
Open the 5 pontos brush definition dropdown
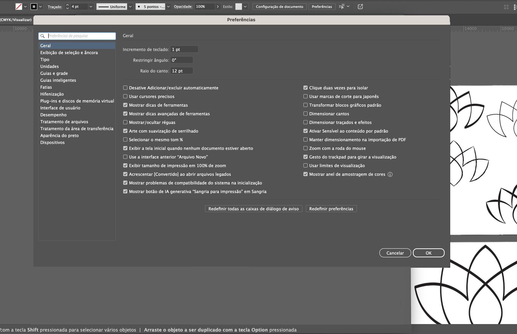tap(168, 6)
